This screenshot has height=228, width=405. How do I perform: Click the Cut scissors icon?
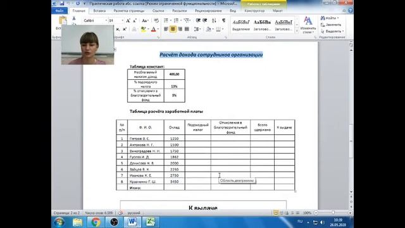tap(74, 18)
